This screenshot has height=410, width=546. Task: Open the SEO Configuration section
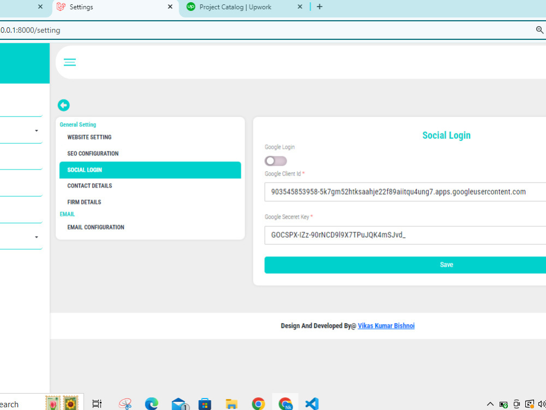point(93,154)
